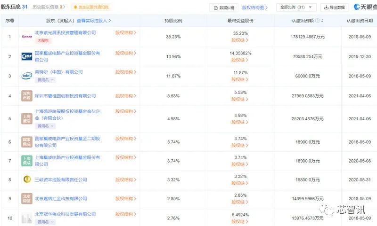
Task: Sort by 认缴出资额 using sort arrows
Action: pyautogui.click(x=322, y=21)
